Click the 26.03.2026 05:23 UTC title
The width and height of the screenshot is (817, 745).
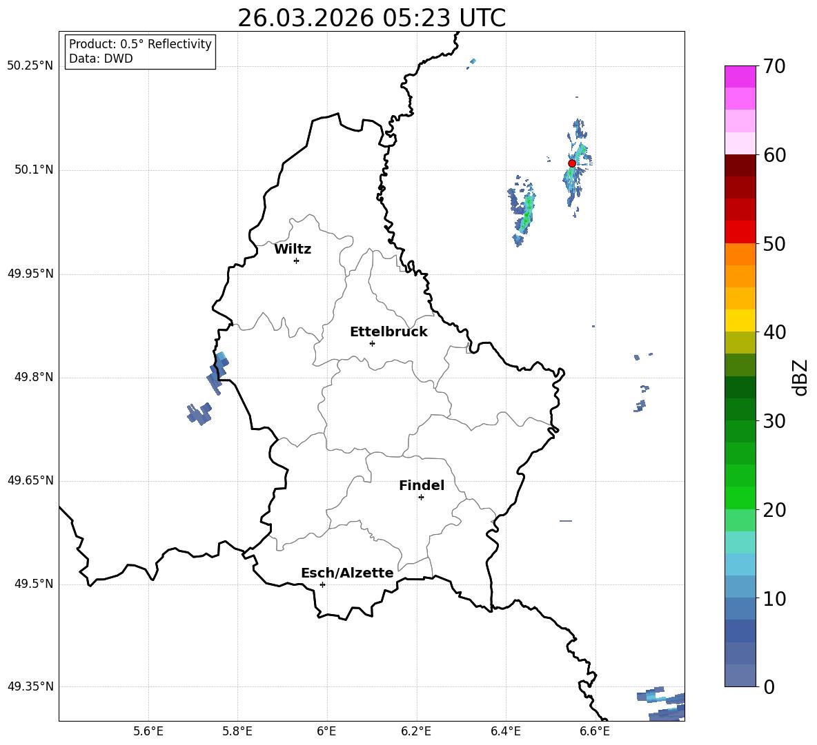(x=371, y=18)
